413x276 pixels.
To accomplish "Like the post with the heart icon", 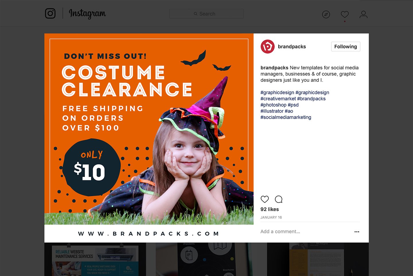I will pyautogui.click(x=265, y=199).
